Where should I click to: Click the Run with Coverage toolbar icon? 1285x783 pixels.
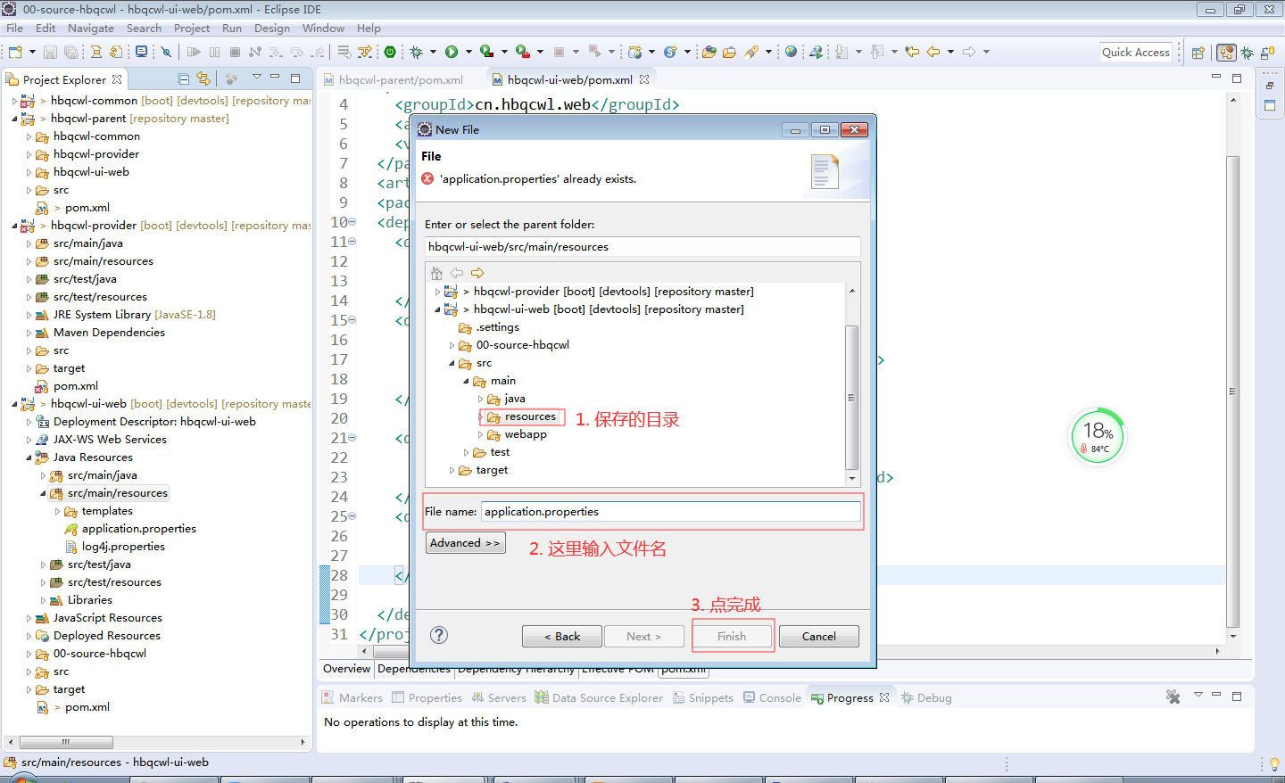click(486, 52)
